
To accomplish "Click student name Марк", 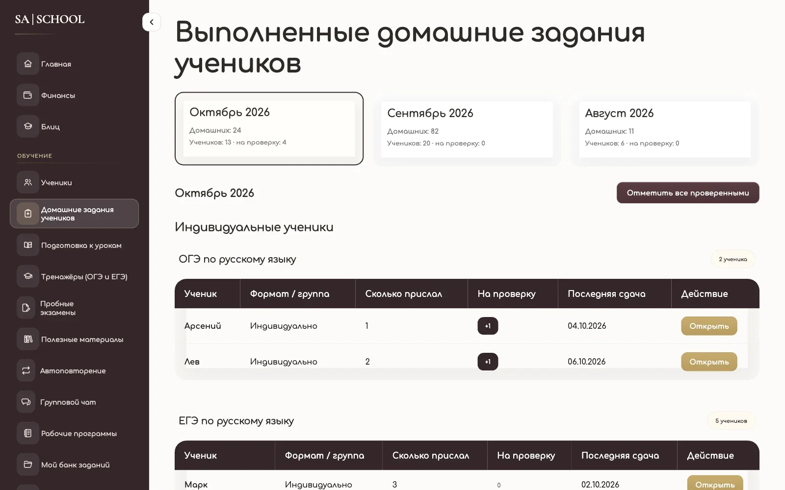I will tap(196, 485).
